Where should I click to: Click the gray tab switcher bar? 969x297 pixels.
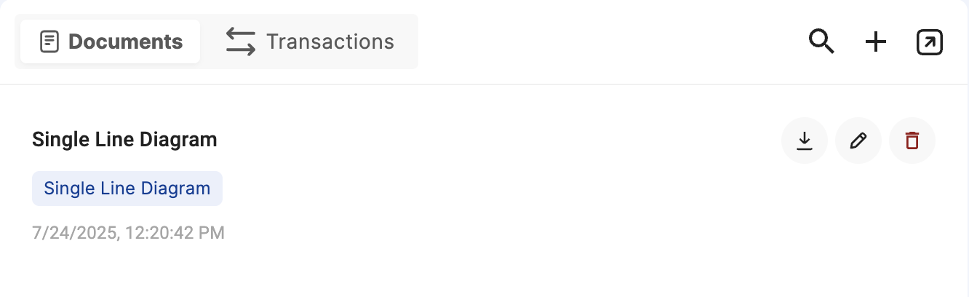coord(216,41)
